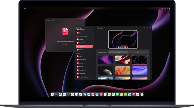Open Firefox from the dock
This screenshot has width=194, height=108.
tap(93, 94)
